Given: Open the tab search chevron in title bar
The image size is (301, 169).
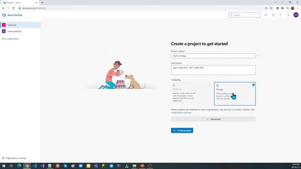Looking at the screenshot, I should 276,2.
